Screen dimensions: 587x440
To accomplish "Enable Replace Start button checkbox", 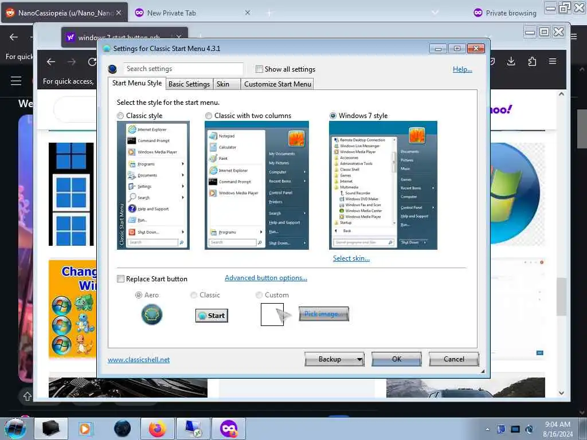I will point(120,279).
